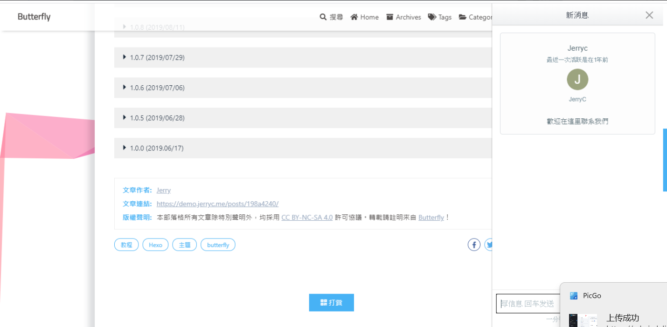Click the JerryC round avatar
The width and height of the screenshot is (667, 327).
coord(577,80)
